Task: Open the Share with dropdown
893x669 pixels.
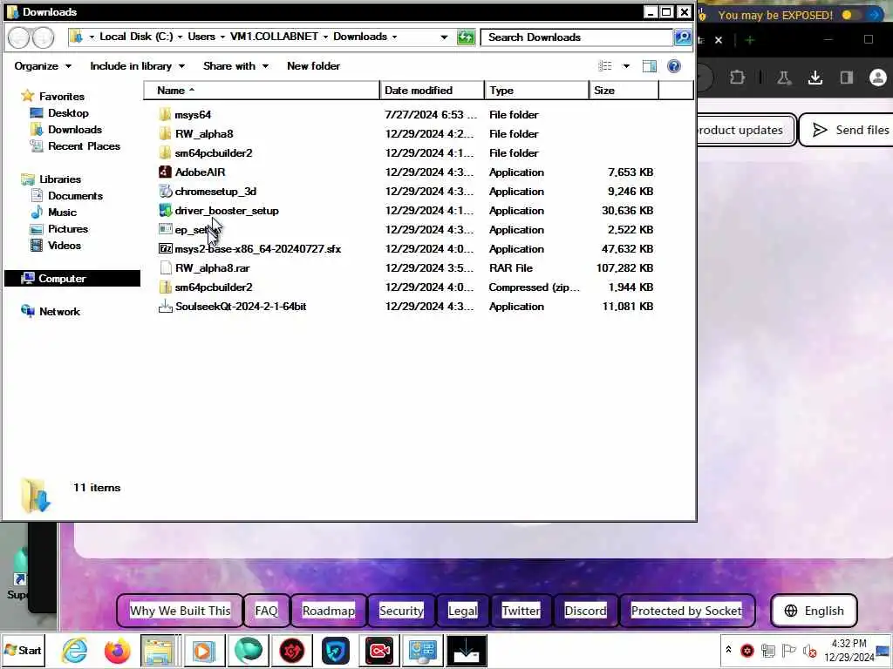Action: (235, 66)
